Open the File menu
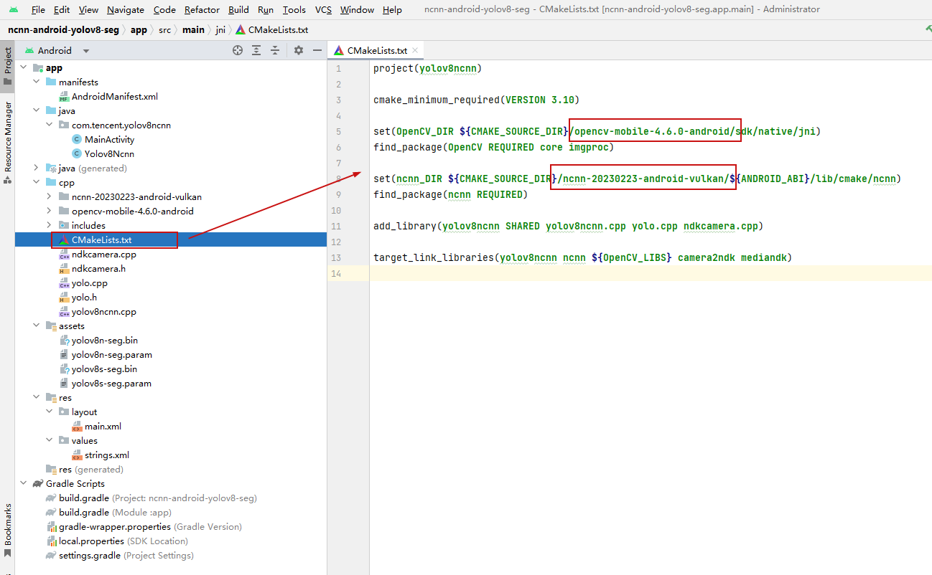The width and height of the screenshot is (932, 575). pyautogui.click(x=38, y=9)
